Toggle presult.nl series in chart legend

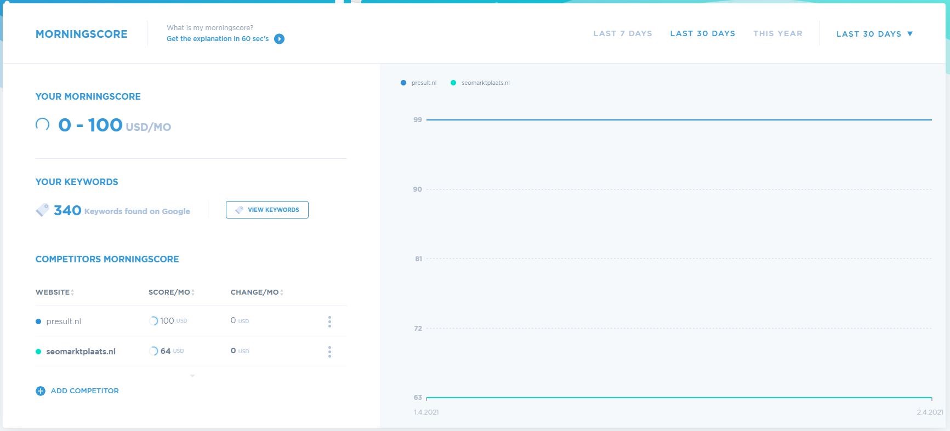tap(419, 83)
